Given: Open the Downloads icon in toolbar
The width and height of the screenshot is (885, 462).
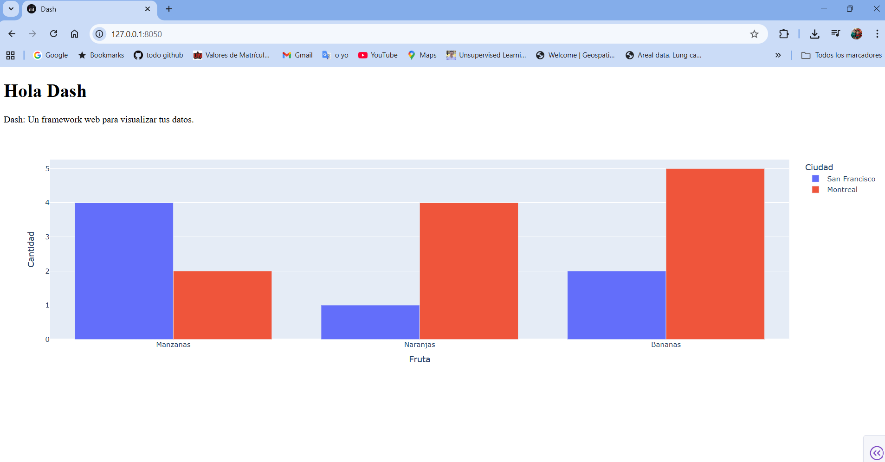Looking at the screenshot, I should (x=814, y=34).
